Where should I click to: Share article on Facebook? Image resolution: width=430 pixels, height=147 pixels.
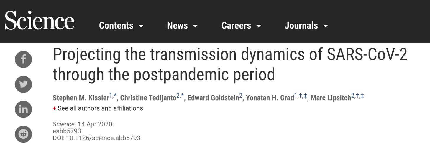(23, 59)
